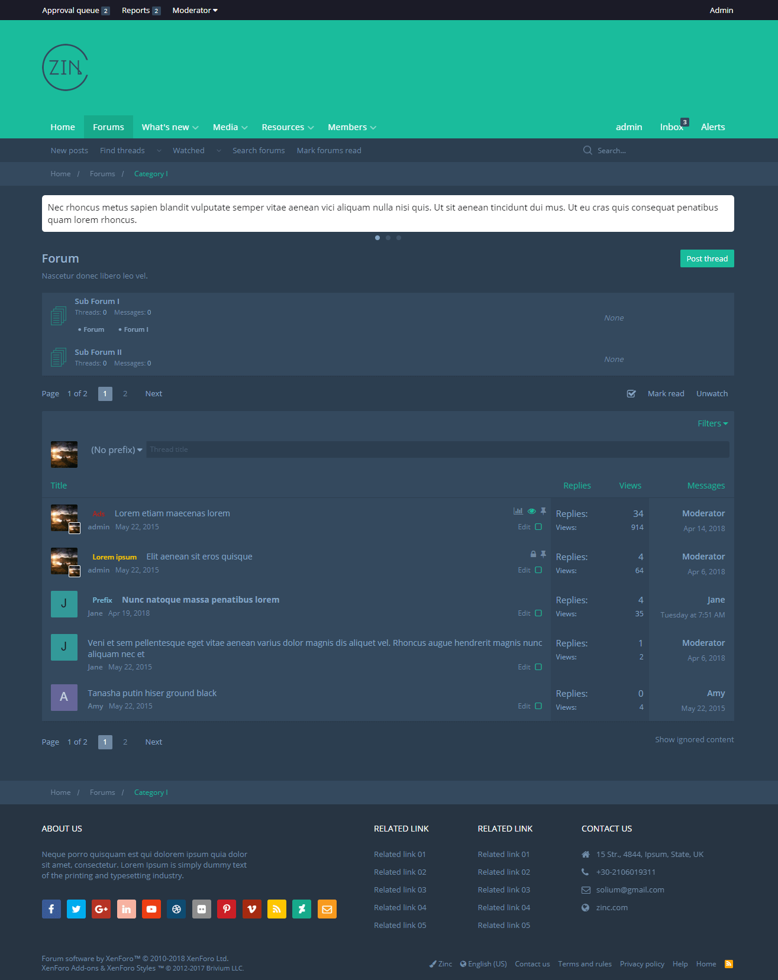
Task: Open the Filters dropdown
Action: [712, 423]
